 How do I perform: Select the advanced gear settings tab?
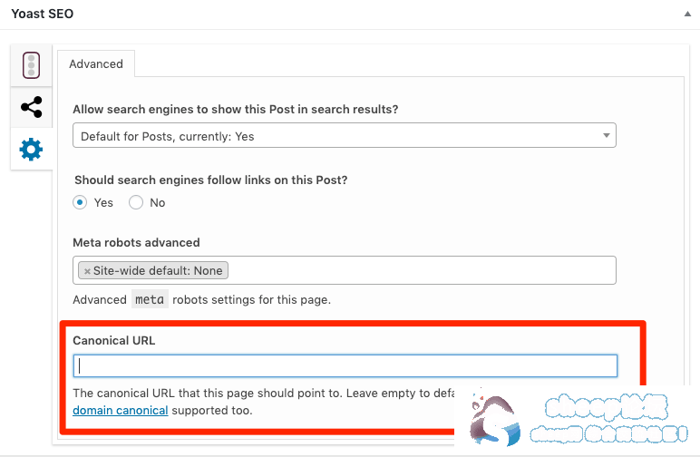31,149
